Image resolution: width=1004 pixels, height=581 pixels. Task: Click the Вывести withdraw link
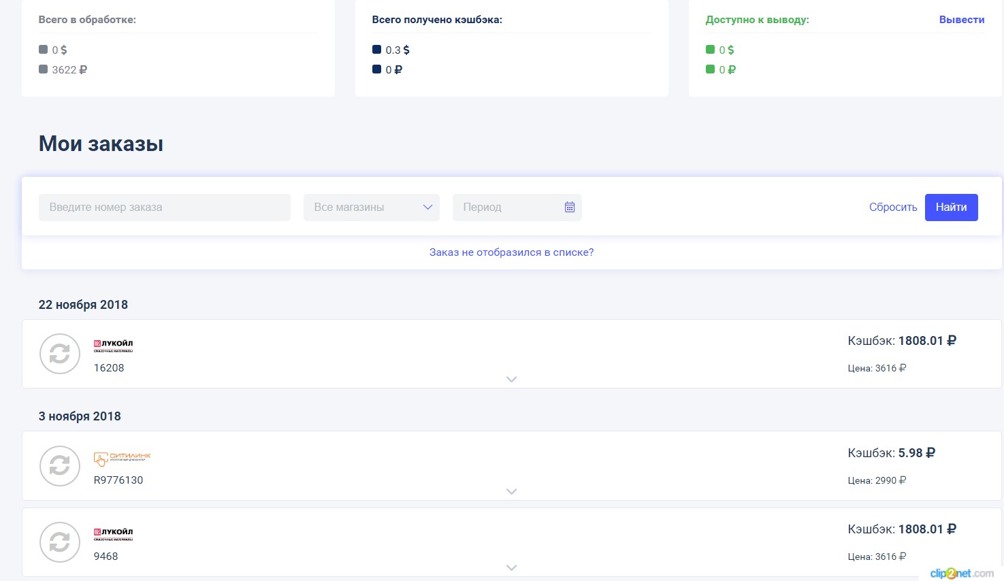pos(962,20)
